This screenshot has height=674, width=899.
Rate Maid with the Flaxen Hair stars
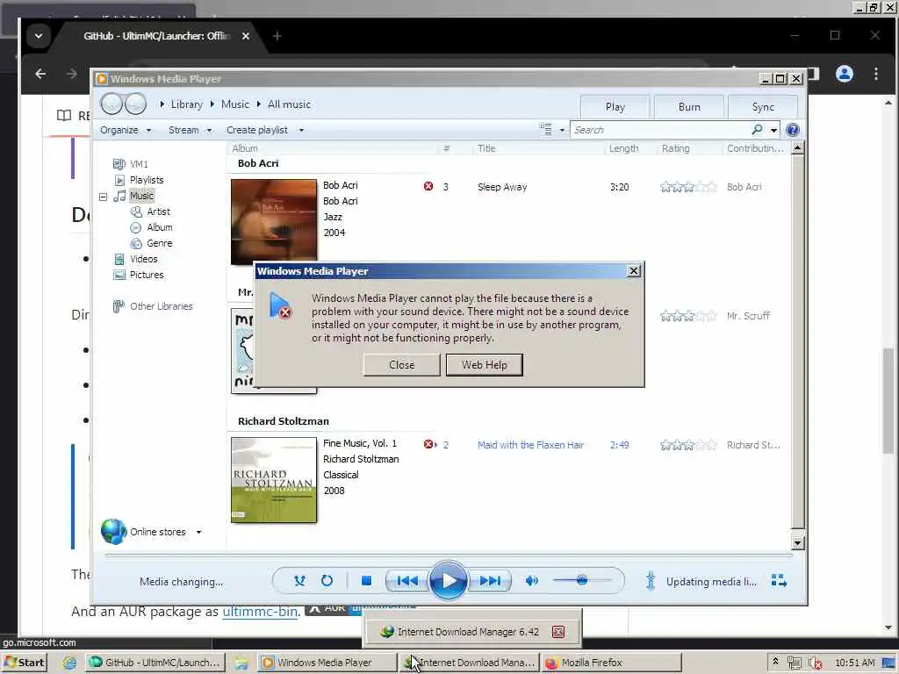coord(688,445)
